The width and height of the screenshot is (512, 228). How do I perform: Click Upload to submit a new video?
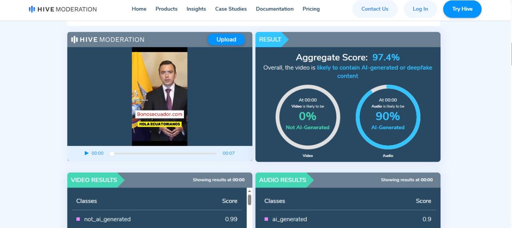click(226, 40)
